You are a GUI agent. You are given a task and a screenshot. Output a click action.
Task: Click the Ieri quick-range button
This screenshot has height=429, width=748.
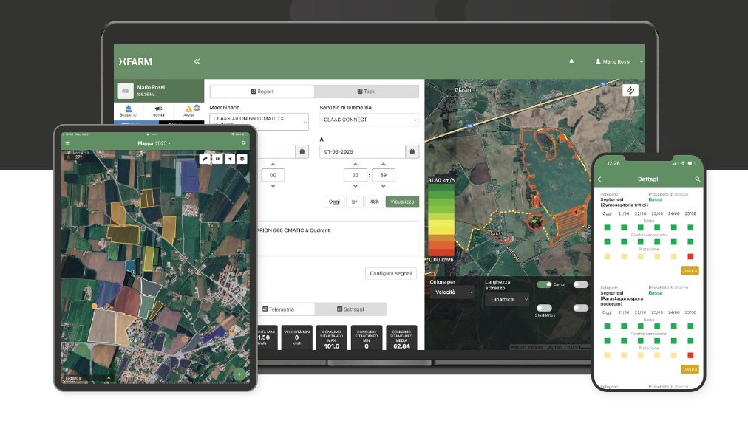(x=355, y=202)
